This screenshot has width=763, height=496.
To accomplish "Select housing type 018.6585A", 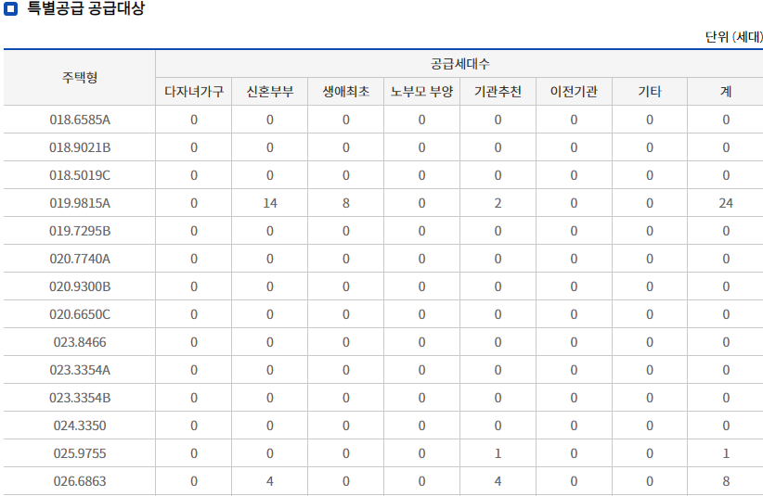I will click(x=80, y=120).
